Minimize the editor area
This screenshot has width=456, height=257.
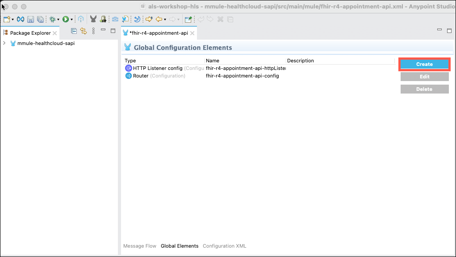coord(439,29)
